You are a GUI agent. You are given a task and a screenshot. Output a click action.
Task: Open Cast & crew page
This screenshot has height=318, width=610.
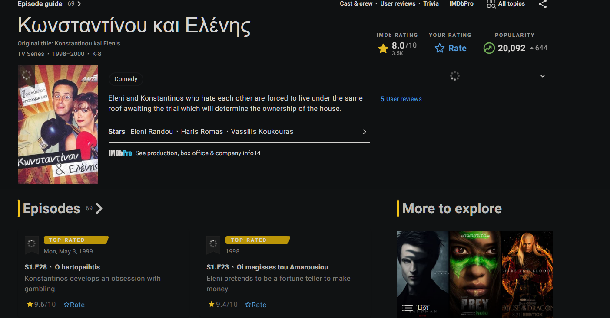click(x=356, y=3)
